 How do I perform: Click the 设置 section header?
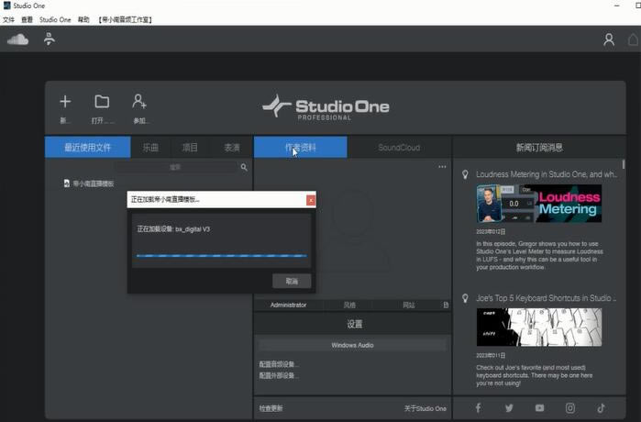(354, 324)
